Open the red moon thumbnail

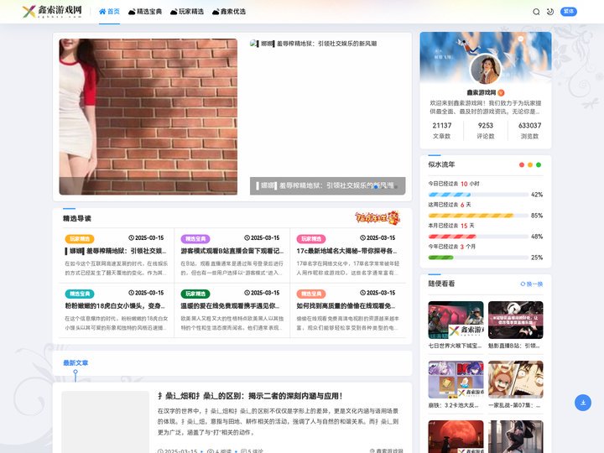[x=456, y=436]
